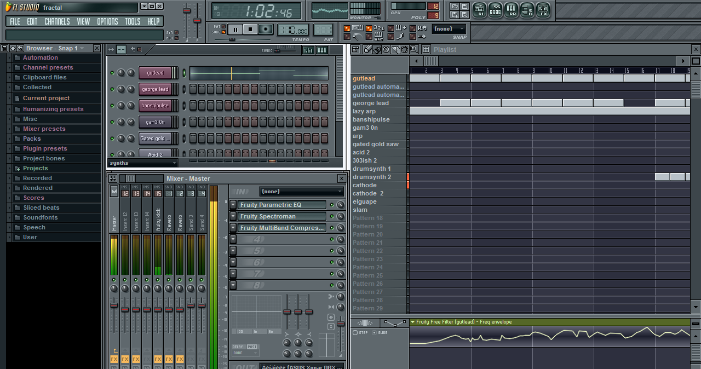Click the open project folder icon

point(455,6)
